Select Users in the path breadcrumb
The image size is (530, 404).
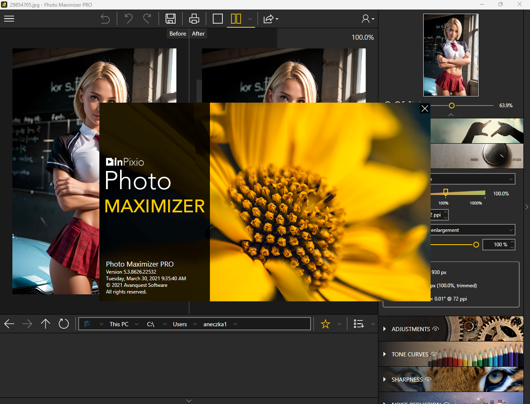[180, 324]
